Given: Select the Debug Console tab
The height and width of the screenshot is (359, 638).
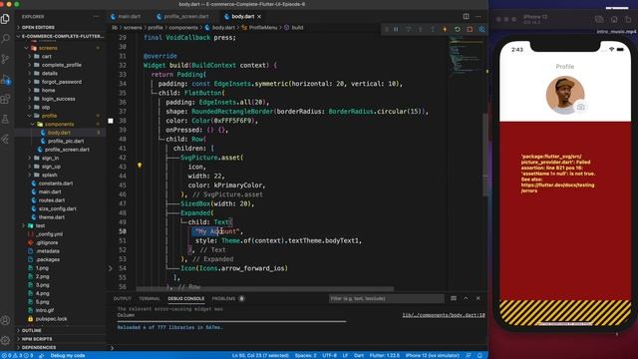Looking at the screenshot, I should 186,299.
